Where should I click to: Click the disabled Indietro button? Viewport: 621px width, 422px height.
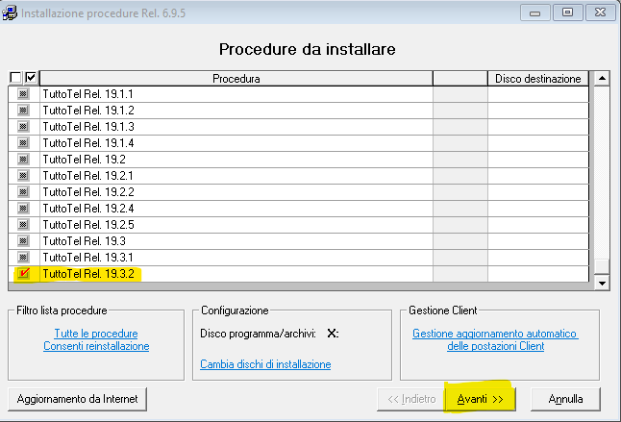click(411, 399)
